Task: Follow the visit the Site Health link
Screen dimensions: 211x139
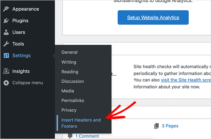Action: pos(185,80)
